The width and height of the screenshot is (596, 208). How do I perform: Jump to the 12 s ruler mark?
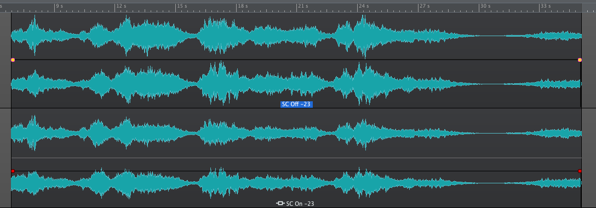point(121,6)
